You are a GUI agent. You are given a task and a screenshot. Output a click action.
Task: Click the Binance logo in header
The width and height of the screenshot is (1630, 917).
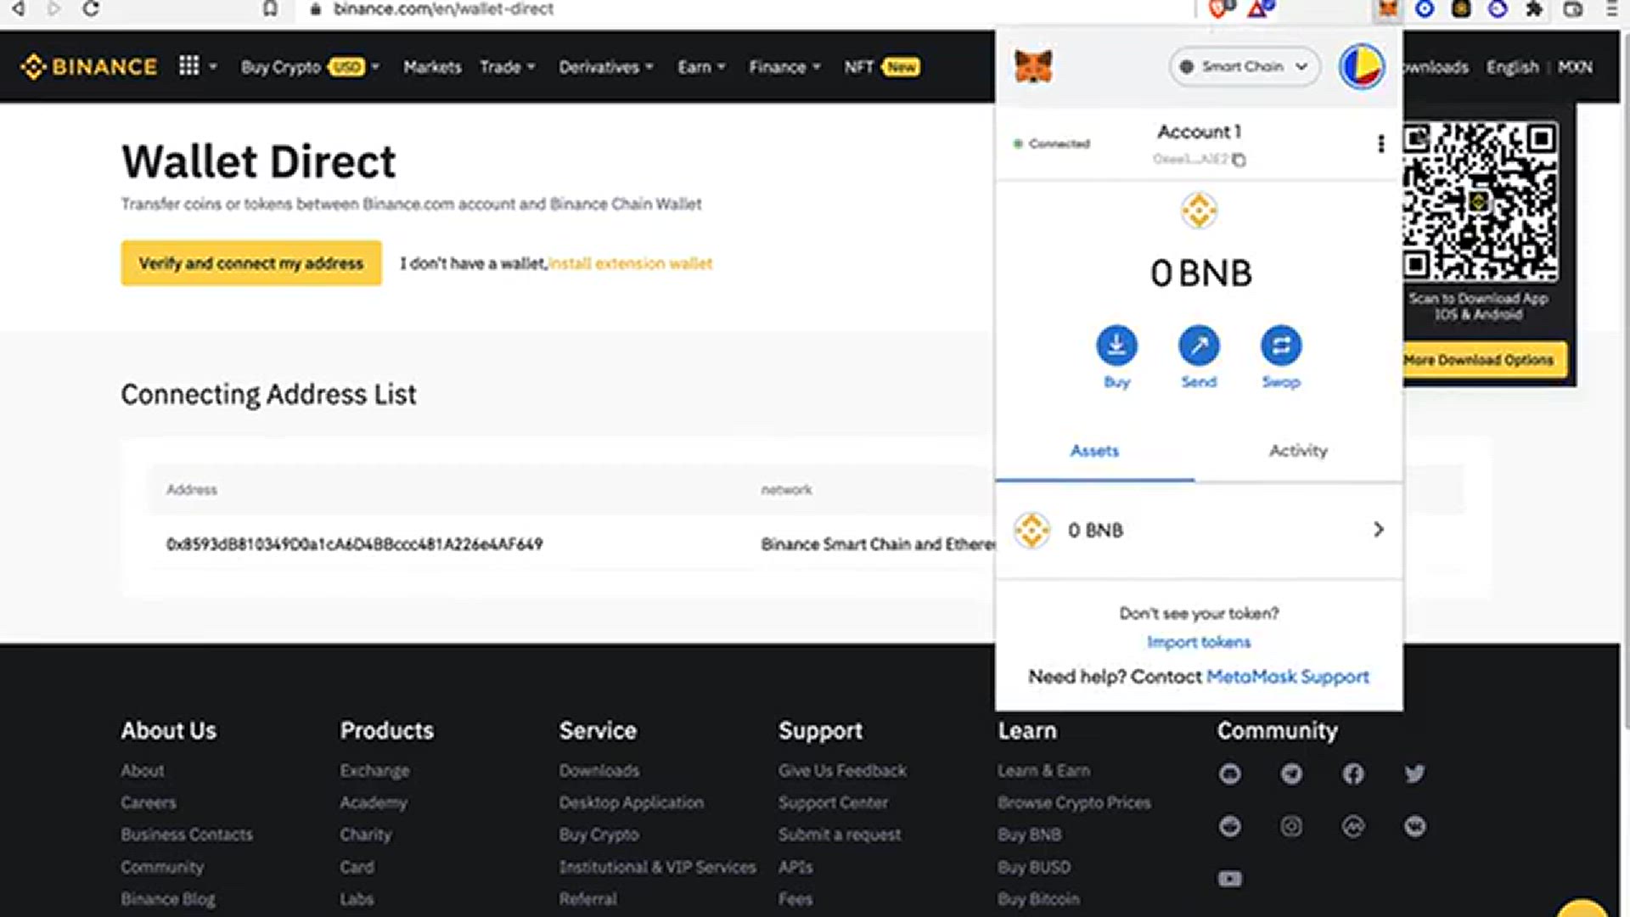(88, 66)
